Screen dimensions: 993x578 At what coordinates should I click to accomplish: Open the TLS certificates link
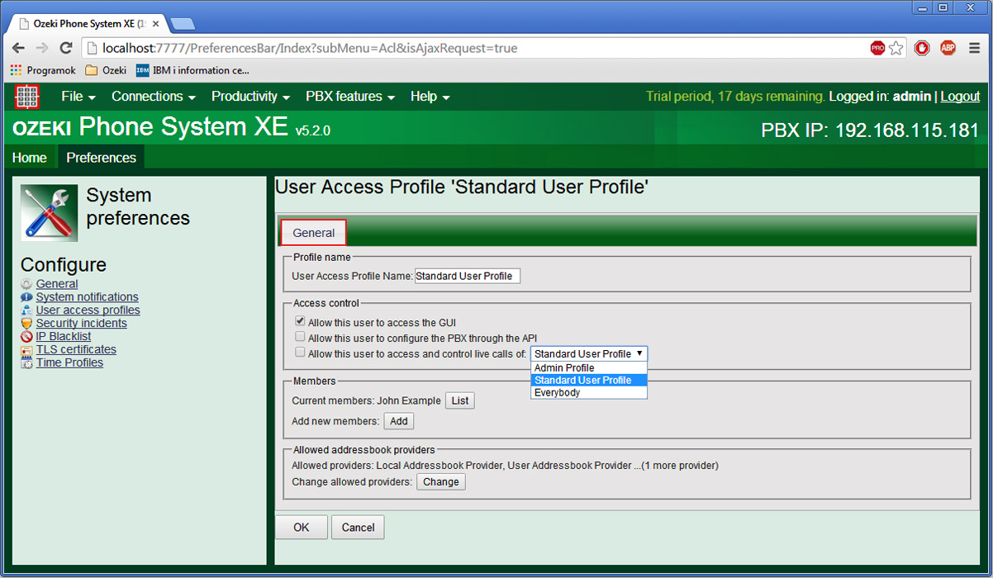(x=76, y=350)
